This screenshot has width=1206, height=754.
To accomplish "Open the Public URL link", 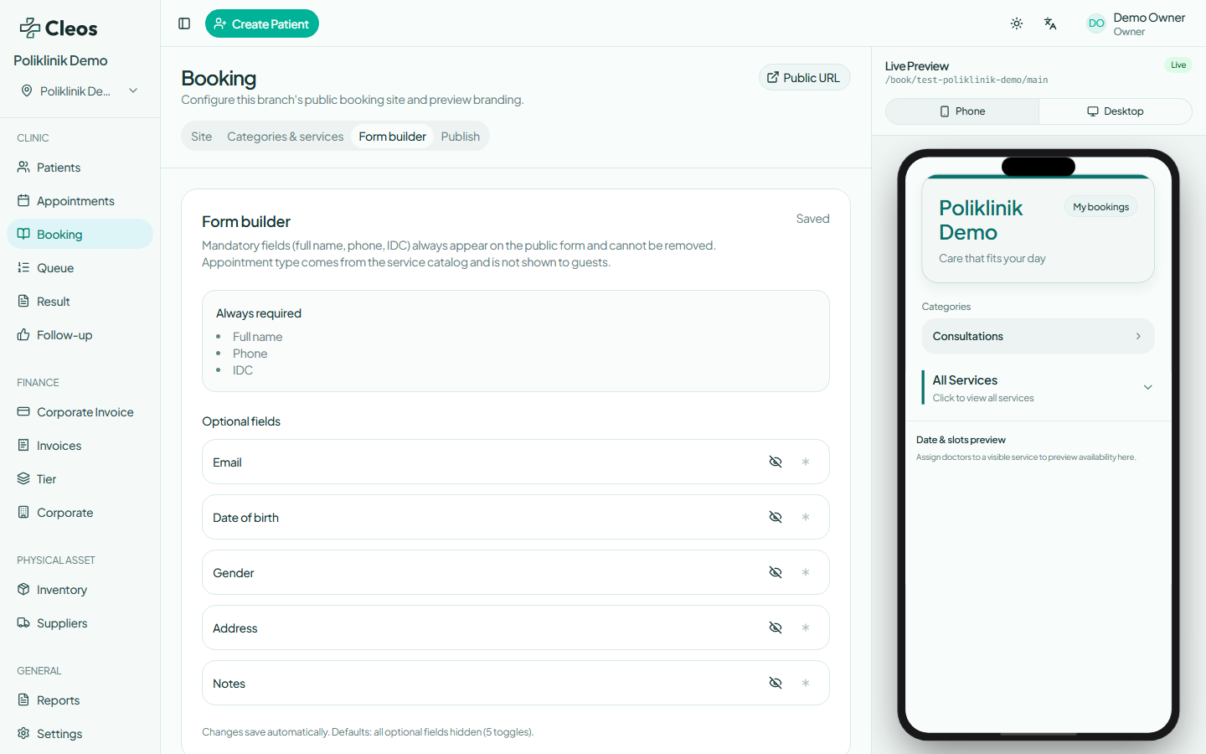I will [x=804, y=77].
